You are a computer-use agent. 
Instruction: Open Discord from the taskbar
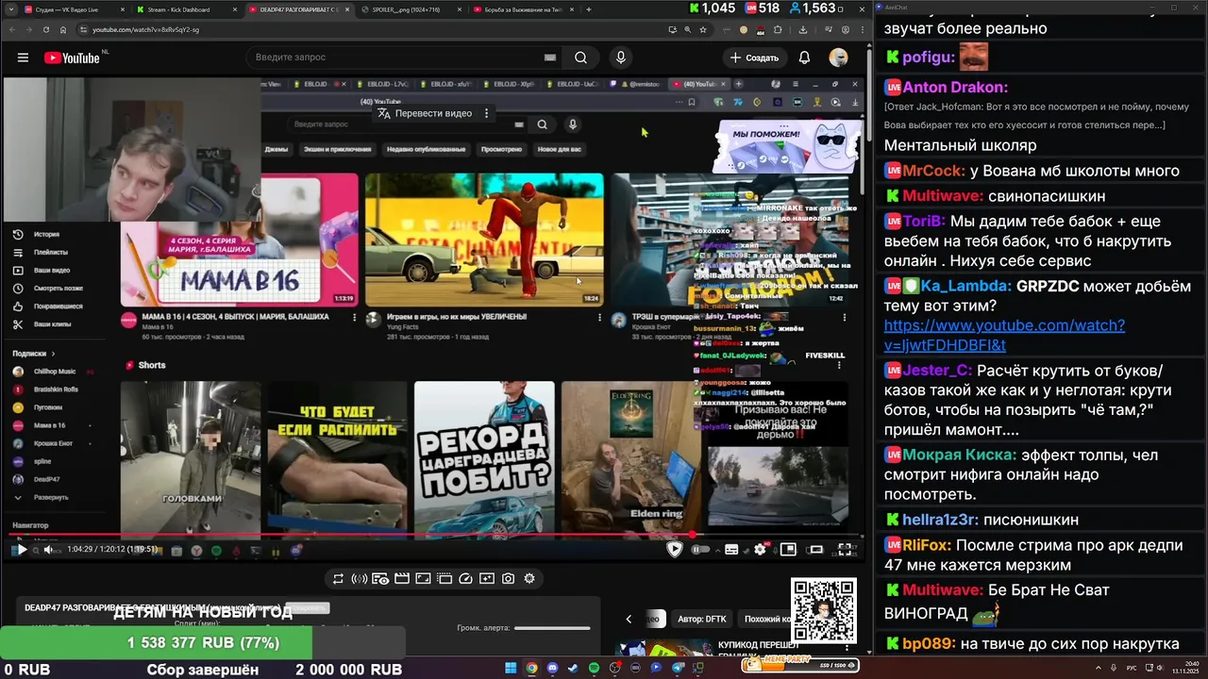click(x=552, y=668)
